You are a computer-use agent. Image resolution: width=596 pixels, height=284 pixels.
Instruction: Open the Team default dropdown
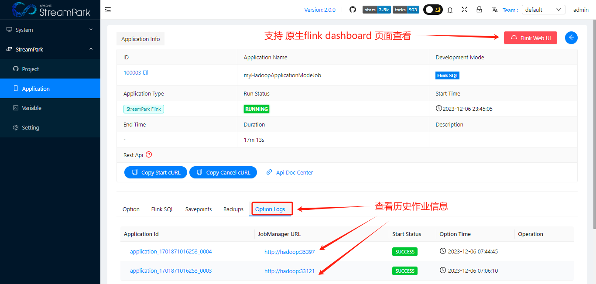click(543, 9)
